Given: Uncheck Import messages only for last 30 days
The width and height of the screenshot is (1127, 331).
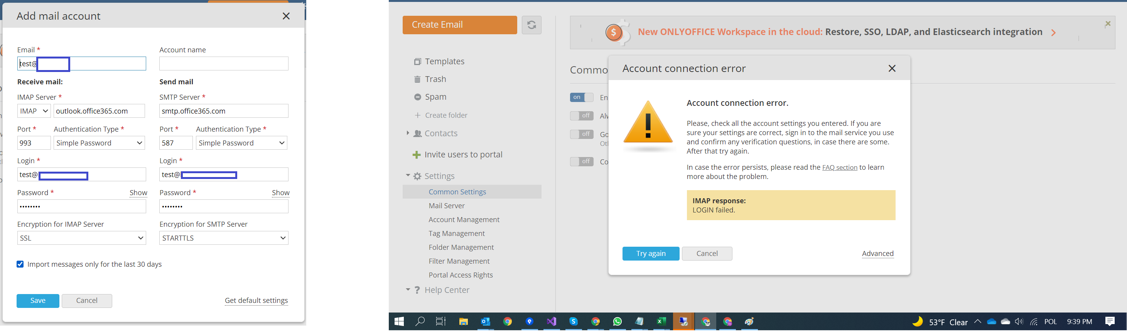Looking at the screenshot, I should point(20,264).
